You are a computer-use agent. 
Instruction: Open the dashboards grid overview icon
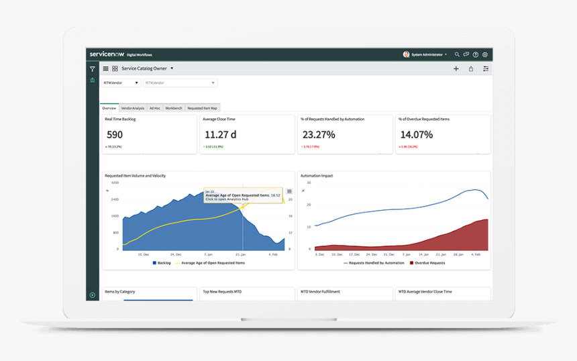coord(115,68)
